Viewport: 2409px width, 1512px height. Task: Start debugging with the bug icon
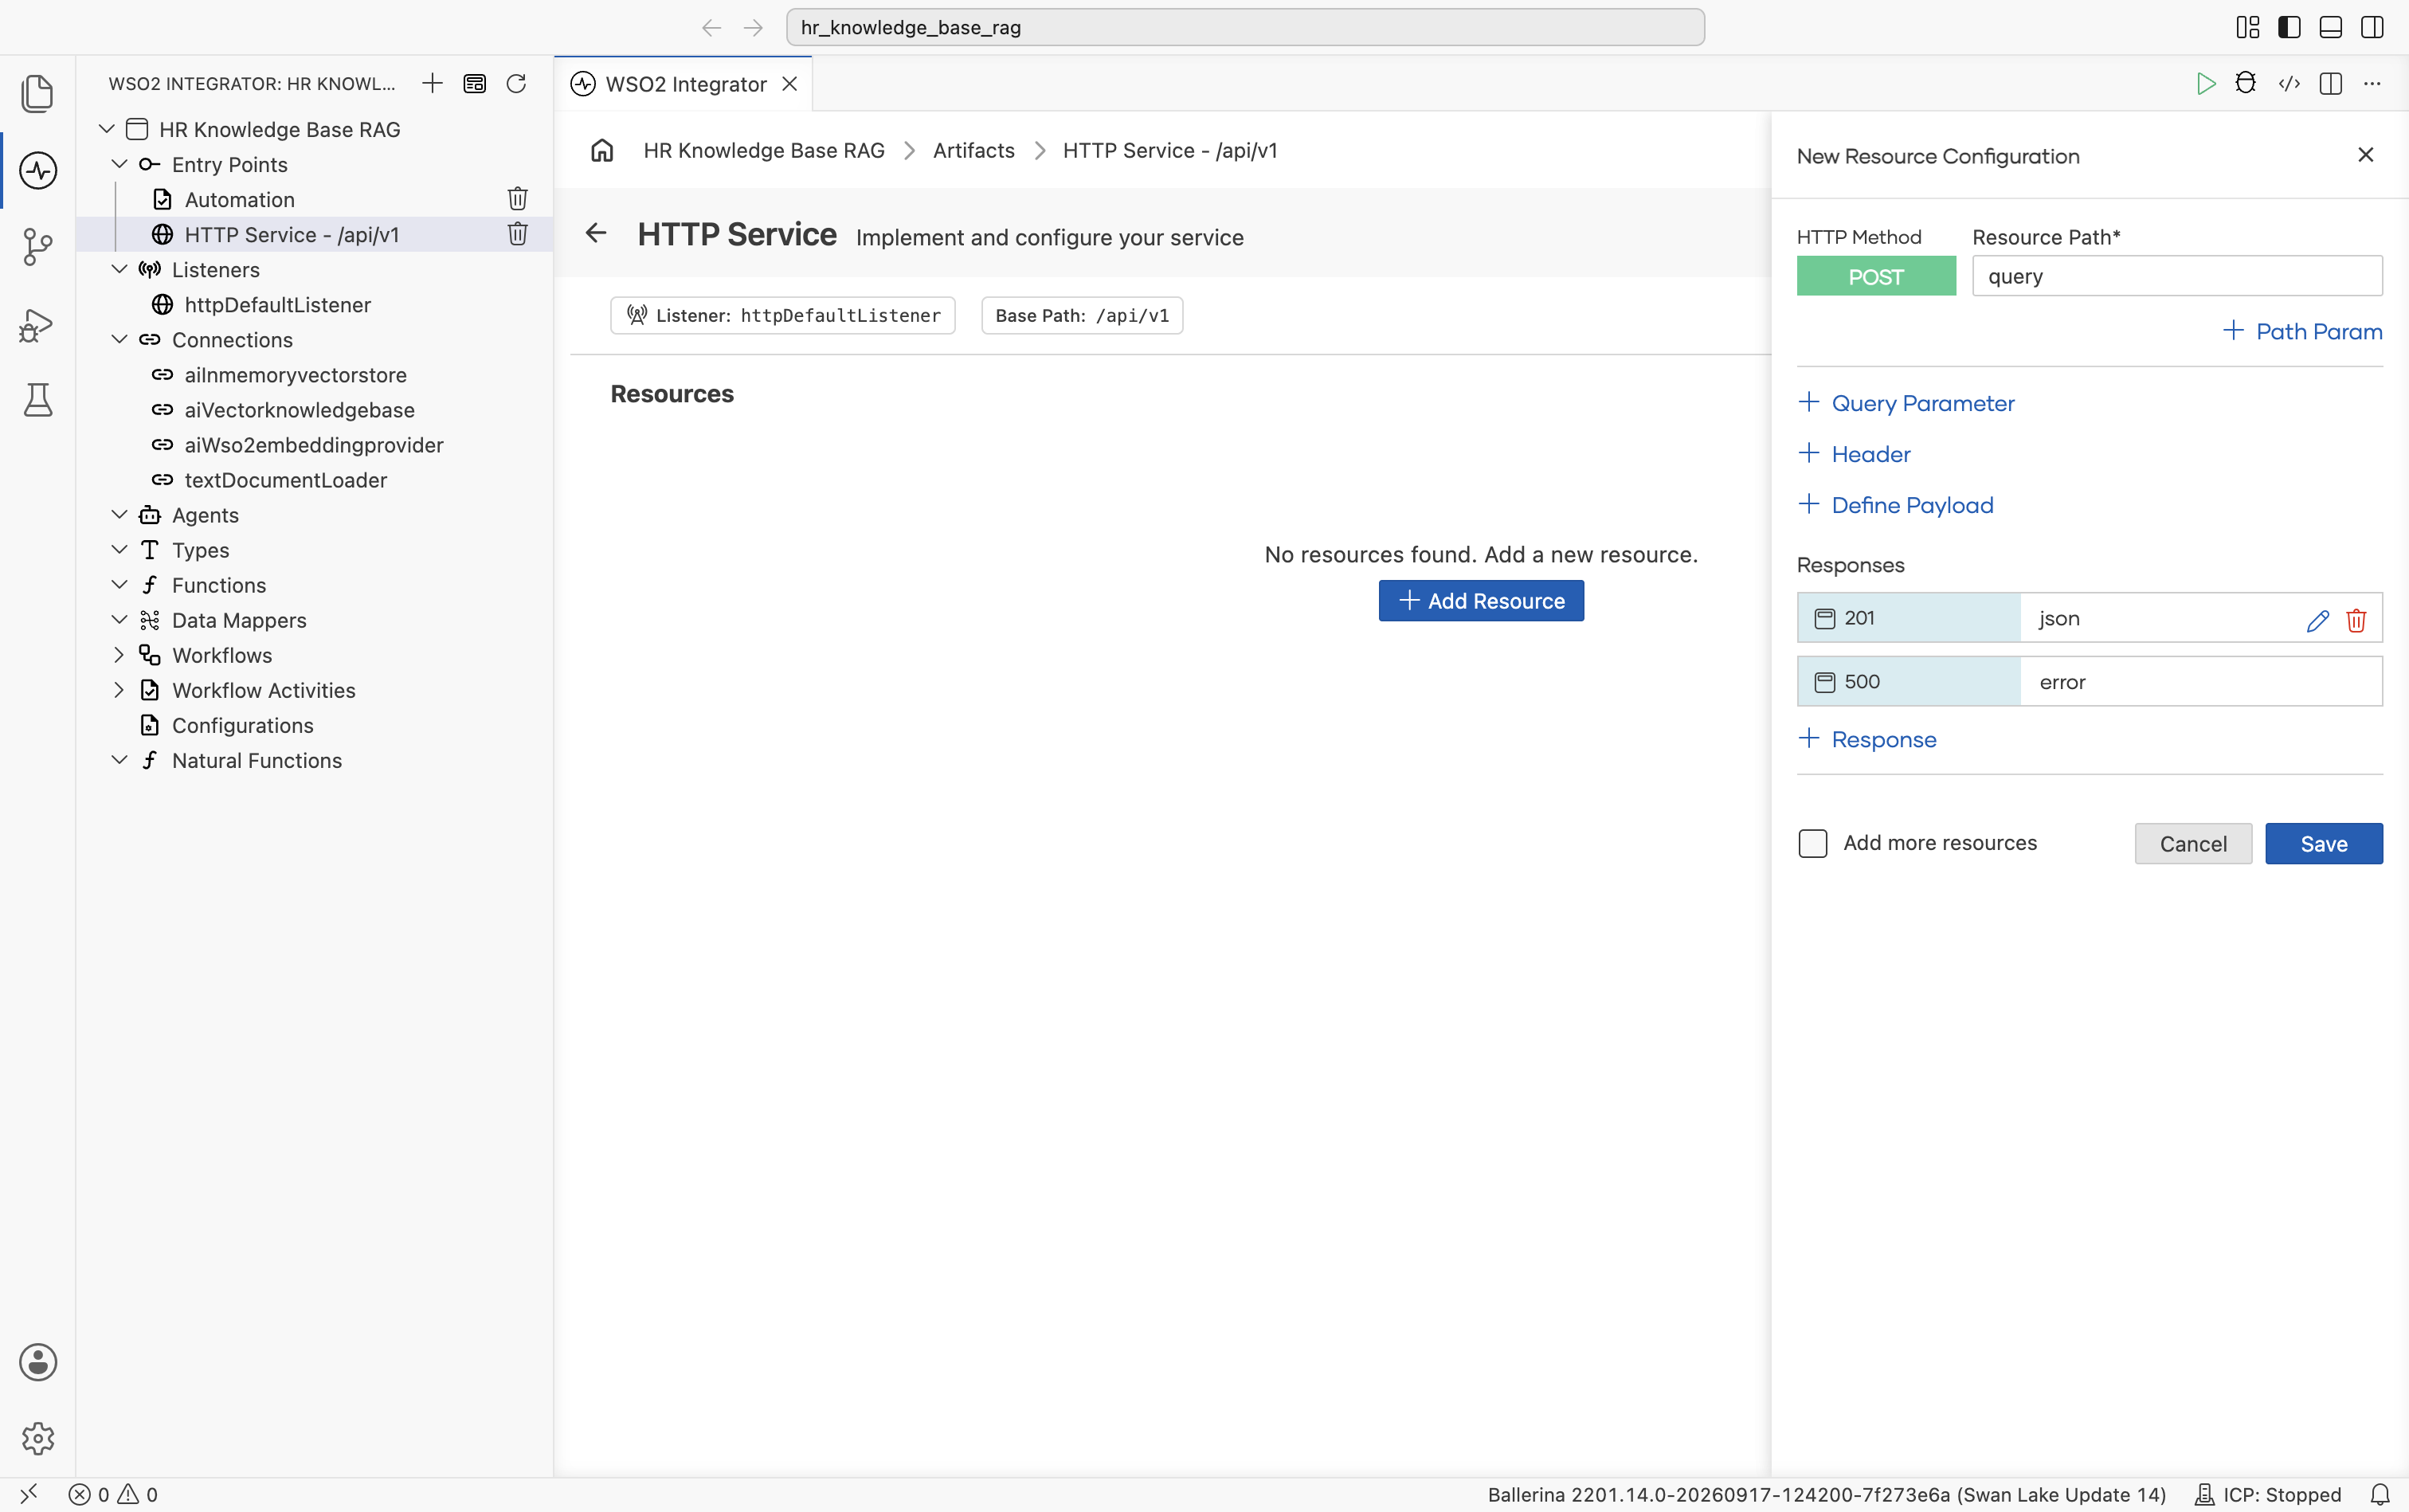point(2246,83)
